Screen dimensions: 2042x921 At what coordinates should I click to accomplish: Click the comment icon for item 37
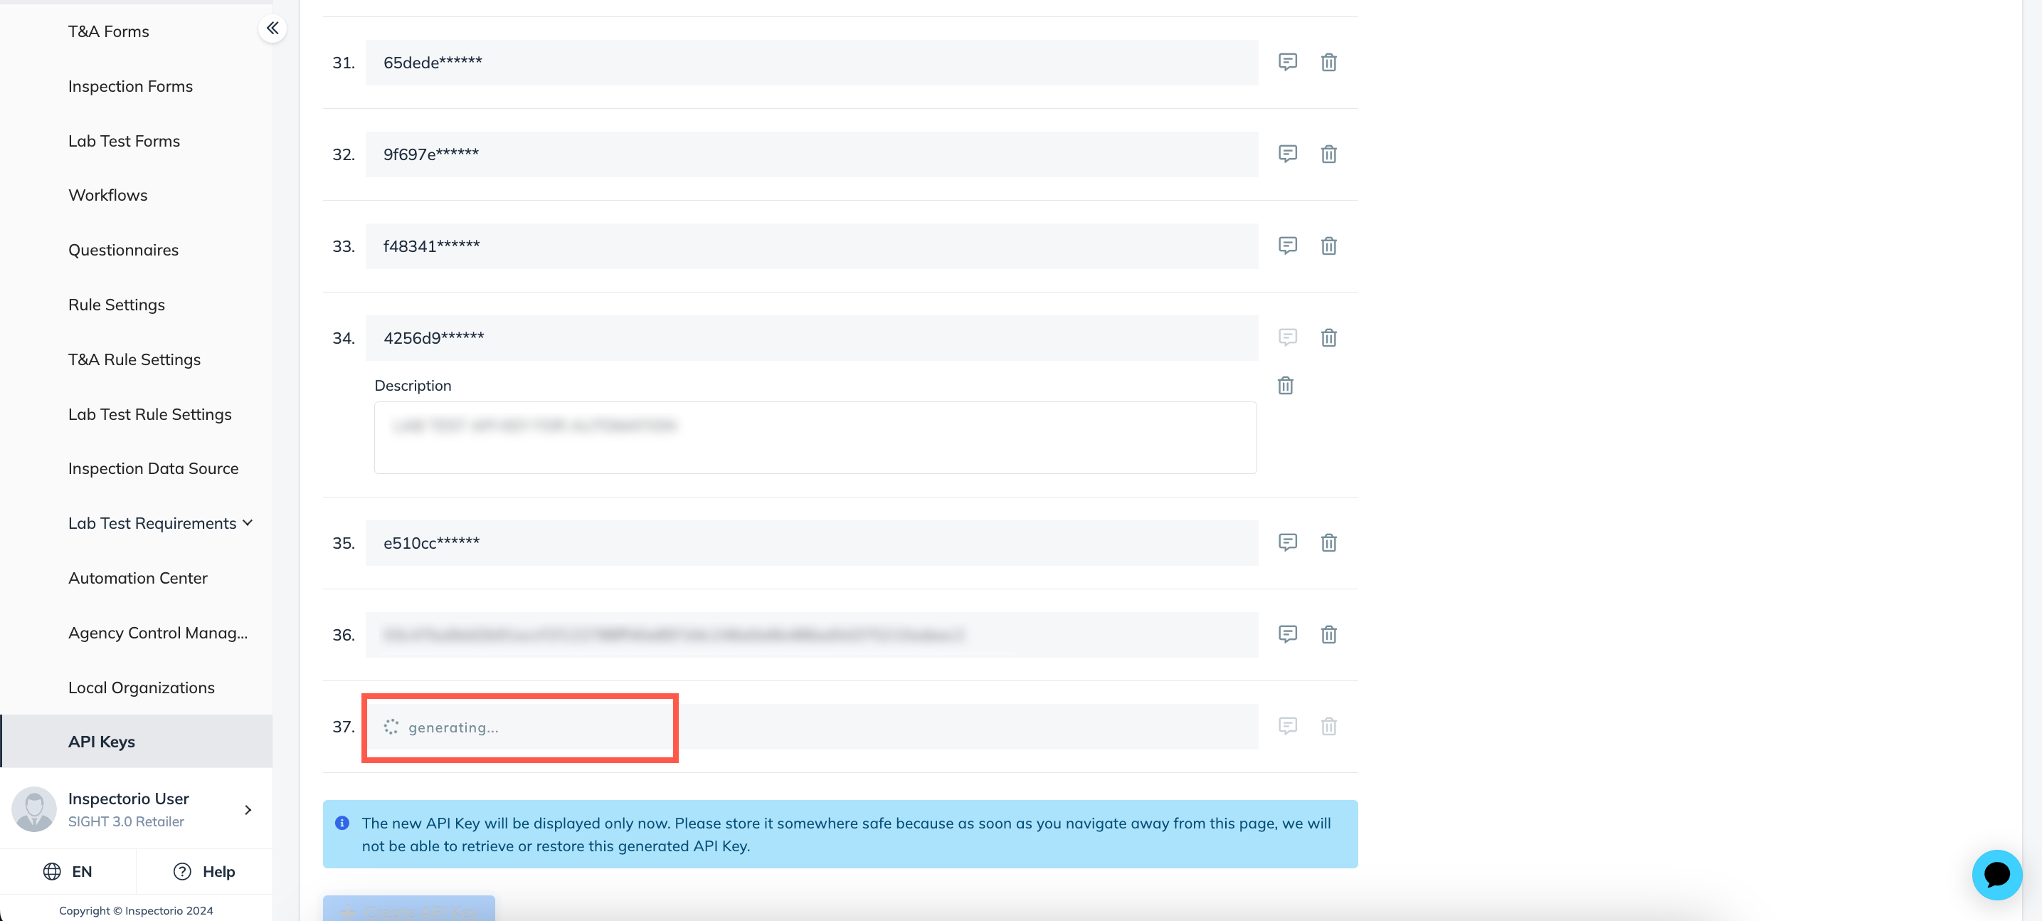click(x=1286, y=725)
